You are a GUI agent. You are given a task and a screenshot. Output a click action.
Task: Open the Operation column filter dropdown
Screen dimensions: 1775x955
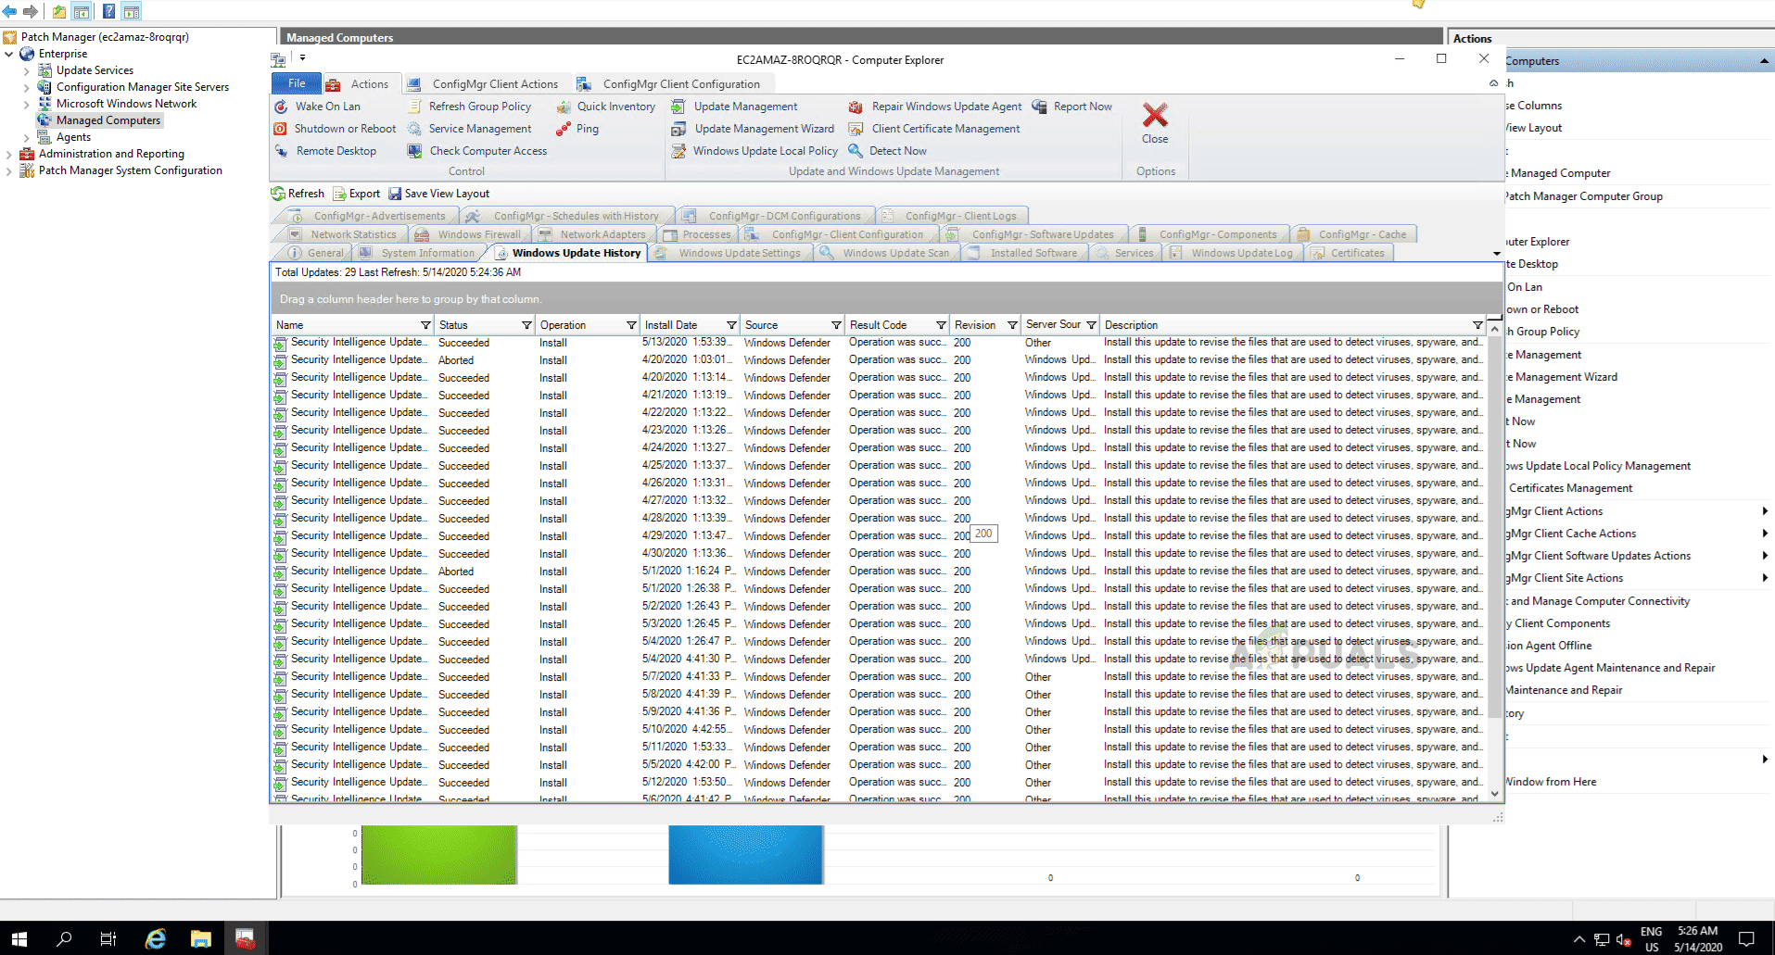(x=631, y=325)
